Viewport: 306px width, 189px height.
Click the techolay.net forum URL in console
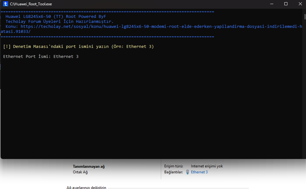click(x=151, y=29)
